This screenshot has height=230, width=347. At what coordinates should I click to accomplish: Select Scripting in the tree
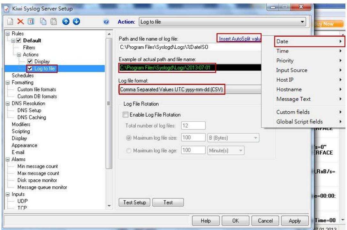(x=21, y=131)
